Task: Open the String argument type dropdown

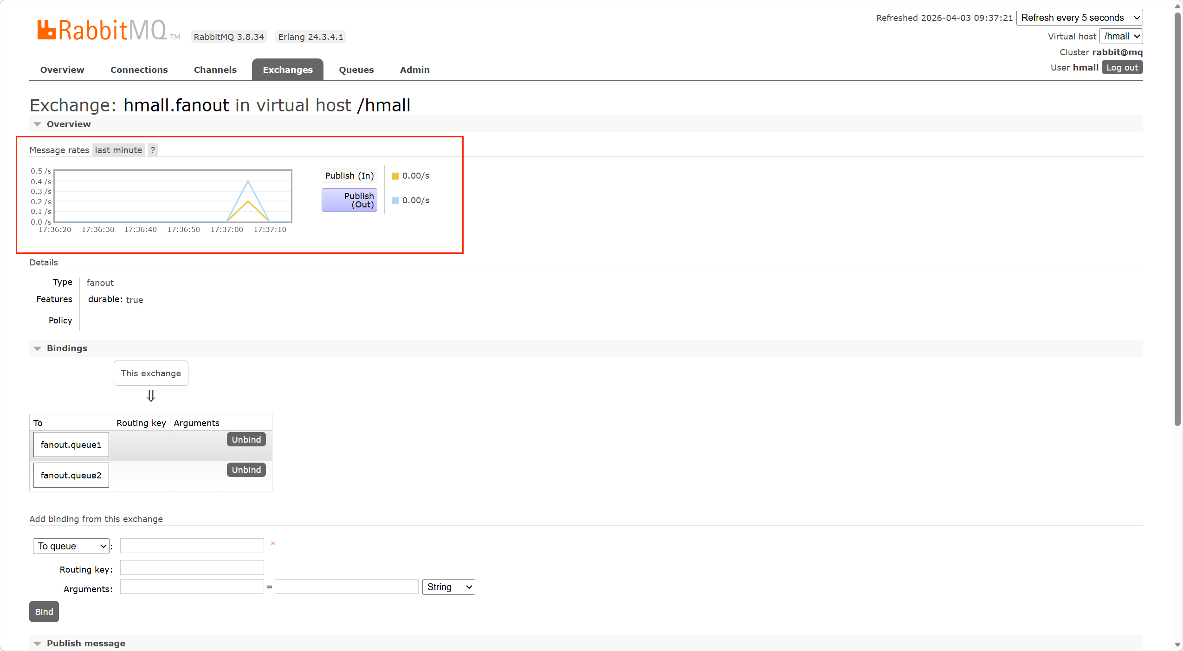Action: coord(448,587)
